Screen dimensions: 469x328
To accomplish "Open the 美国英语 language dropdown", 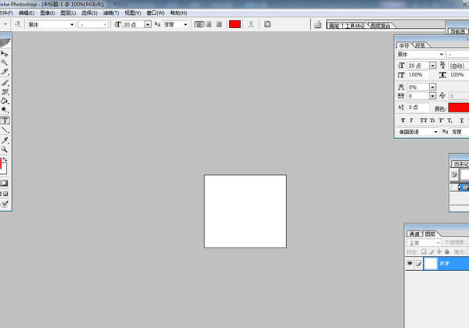I will pos(436,133).
